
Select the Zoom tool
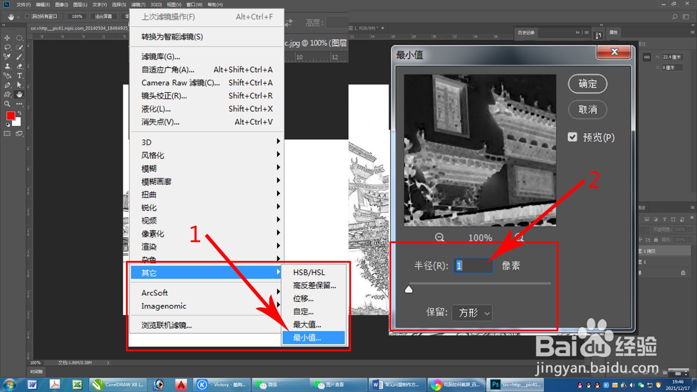point(7,103)
